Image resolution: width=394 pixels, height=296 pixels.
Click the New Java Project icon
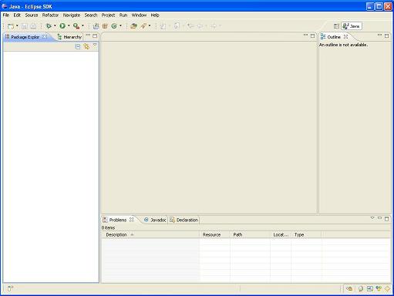click(96, 26)
